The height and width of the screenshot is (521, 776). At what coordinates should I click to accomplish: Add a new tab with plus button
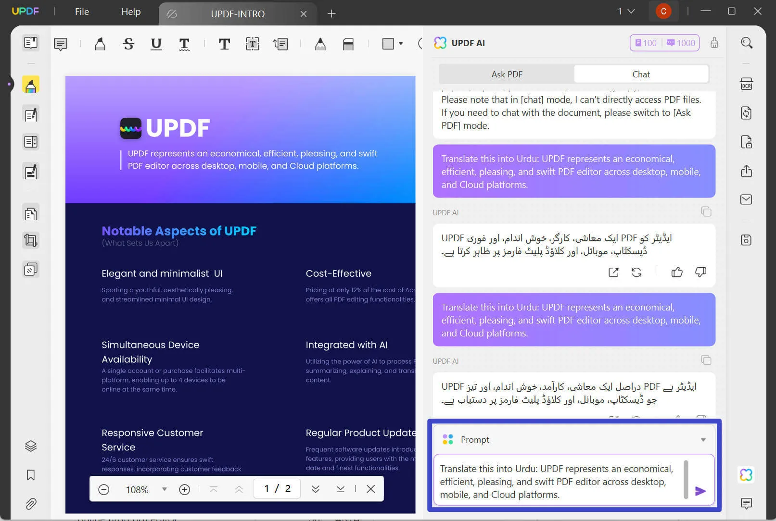click(x=331, y=14)
